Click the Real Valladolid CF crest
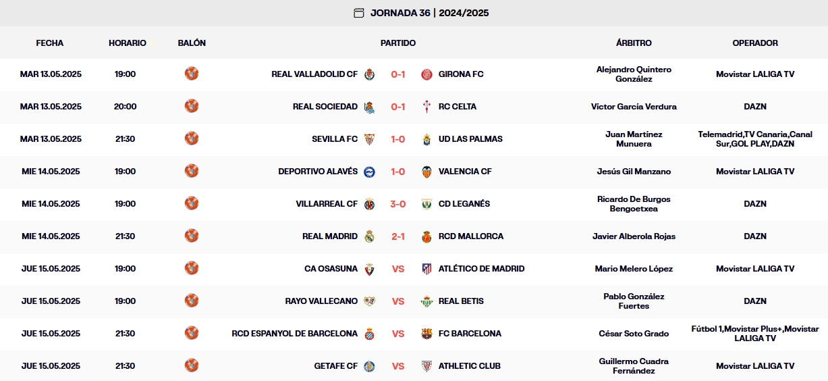828x381 pixels. pos(369,74)
